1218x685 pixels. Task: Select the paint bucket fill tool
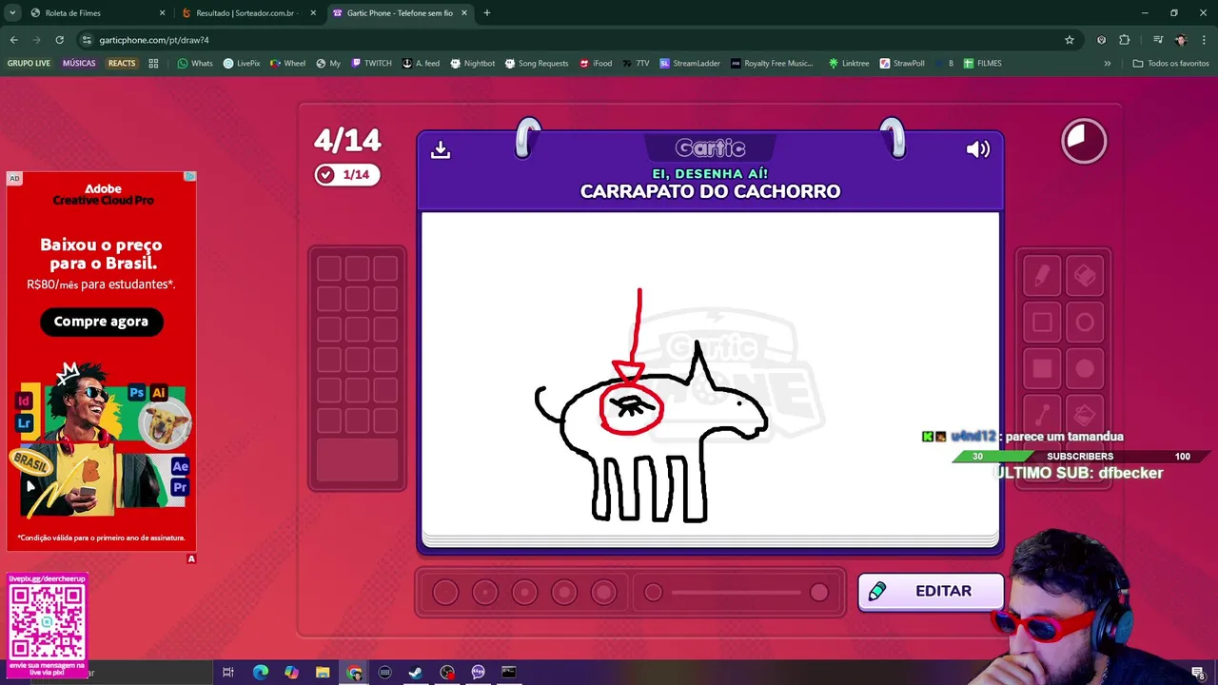point(1085,415)
